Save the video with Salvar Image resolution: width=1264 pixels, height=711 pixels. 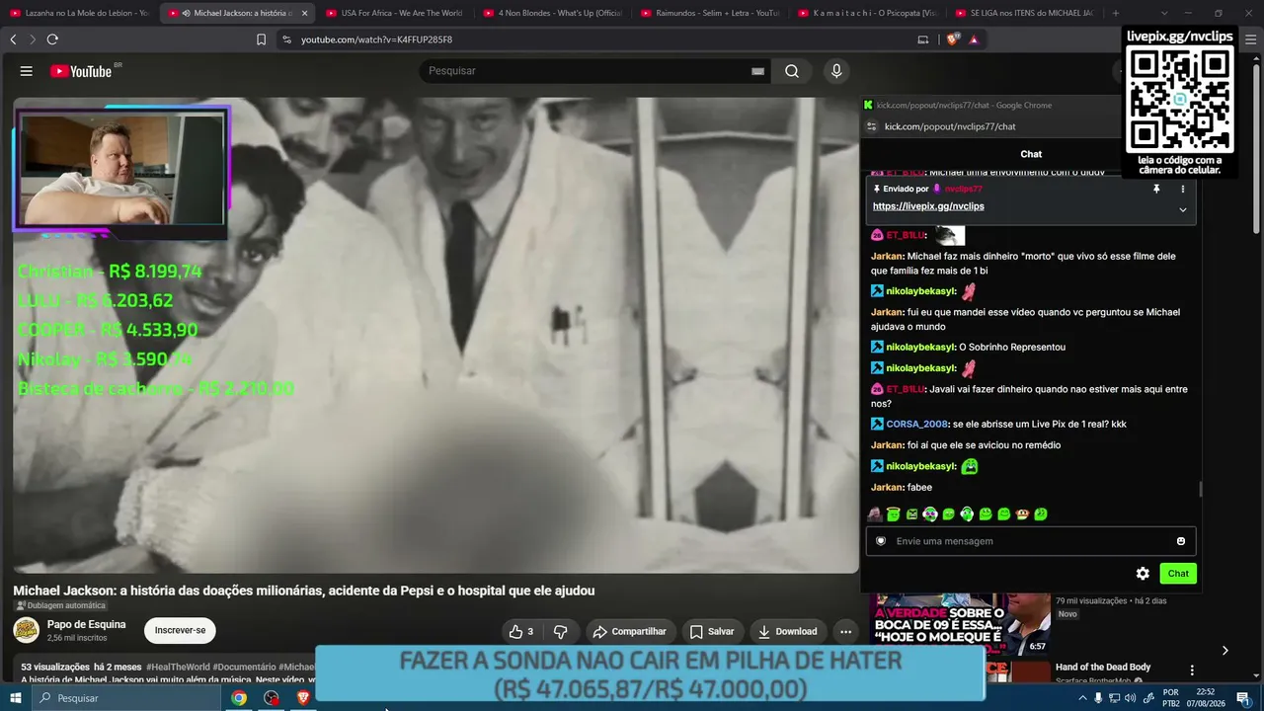tap(711, 631)
